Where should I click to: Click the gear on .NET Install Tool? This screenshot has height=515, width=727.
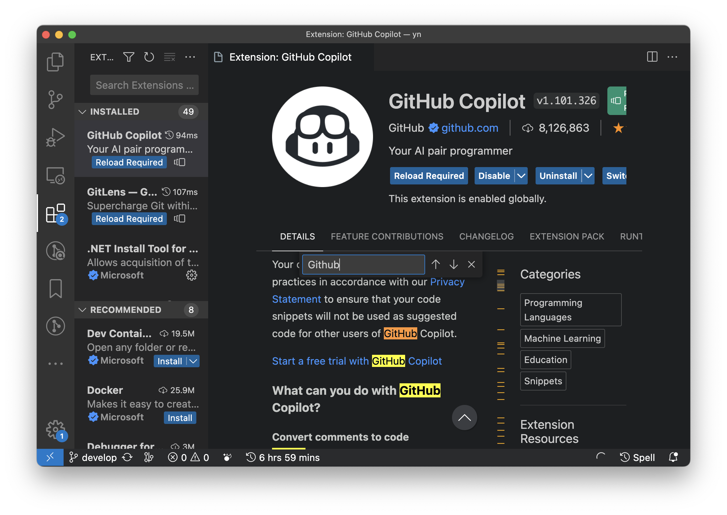click(x=191, y=275)
